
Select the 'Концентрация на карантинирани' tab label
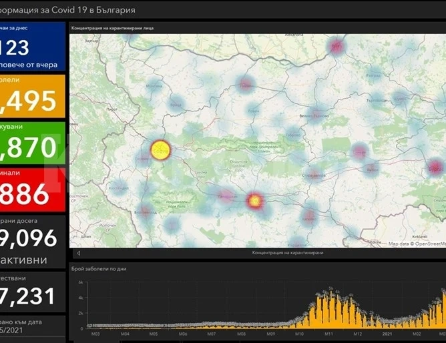288,253
